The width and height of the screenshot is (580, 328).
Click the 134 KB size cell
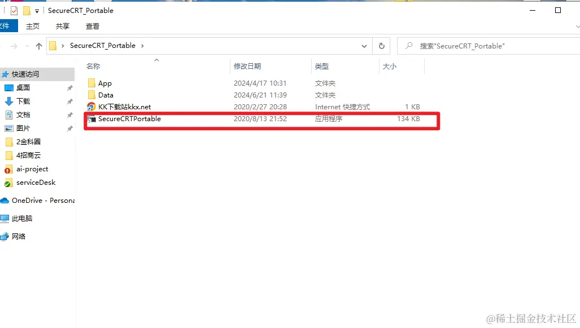[x=408, y=119]
